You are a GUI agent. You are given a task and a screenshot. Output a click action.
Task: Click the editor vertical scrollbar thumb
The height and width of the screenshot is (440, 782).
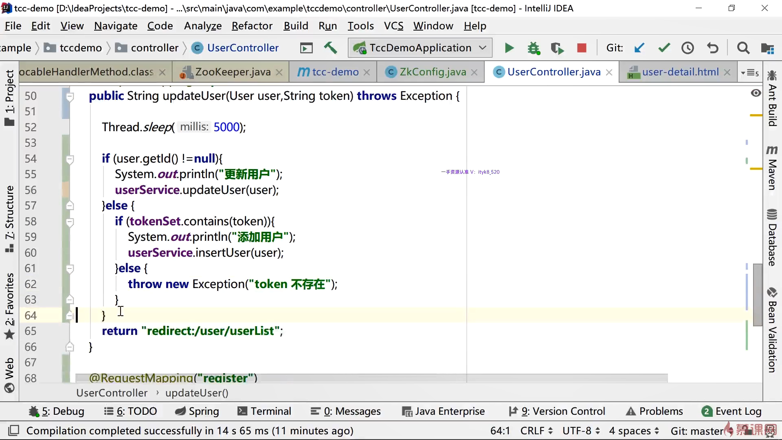point(757,294)
